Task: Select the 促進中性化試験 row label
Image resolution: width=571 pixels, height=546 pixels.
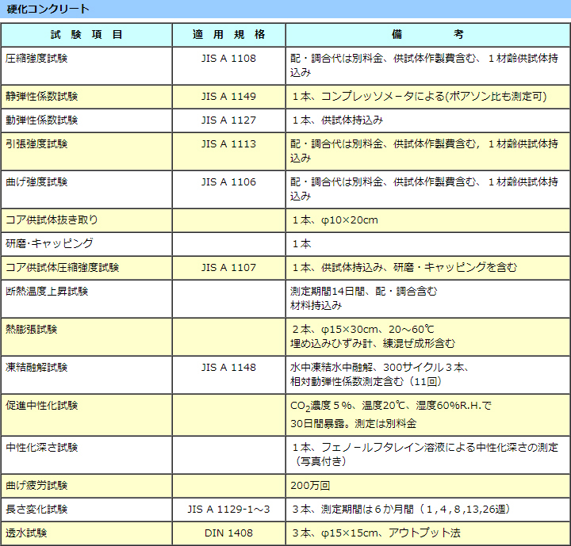Action: tap(42, 406)
